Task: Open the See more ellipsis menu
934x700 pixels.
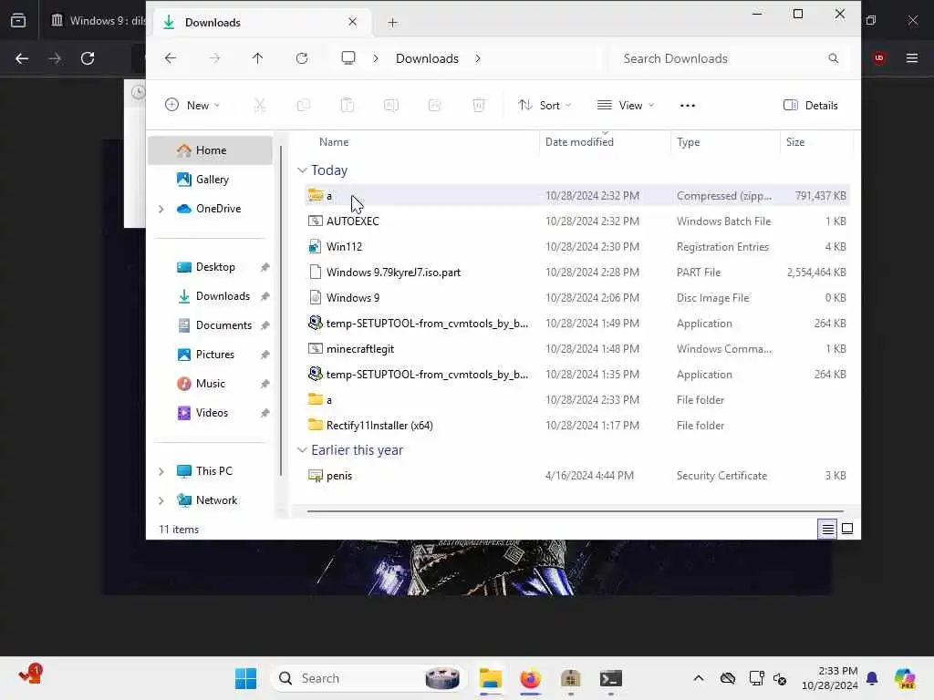Action: (x=688, y=106)
